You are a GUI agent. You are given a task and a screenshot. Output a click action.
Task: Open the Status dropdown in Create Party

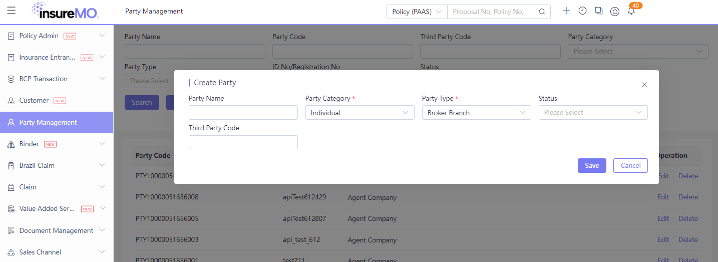tap(593, 113)
